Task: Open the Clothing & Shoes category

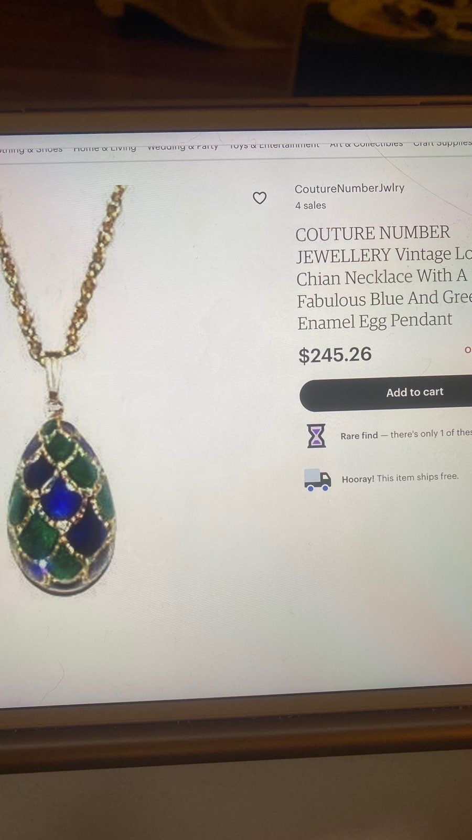Action: tap(31, 150)
